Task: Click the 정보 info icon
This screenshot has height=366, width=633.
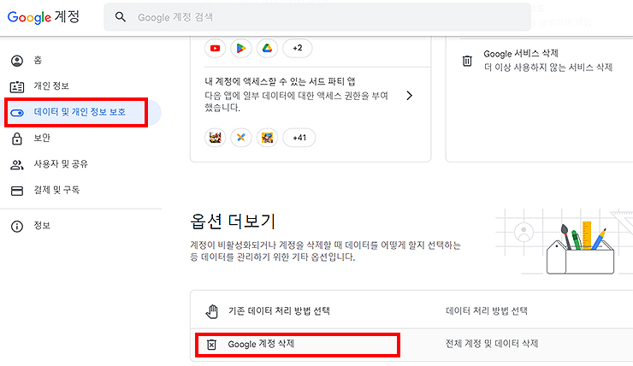Action: click(17, 227)
